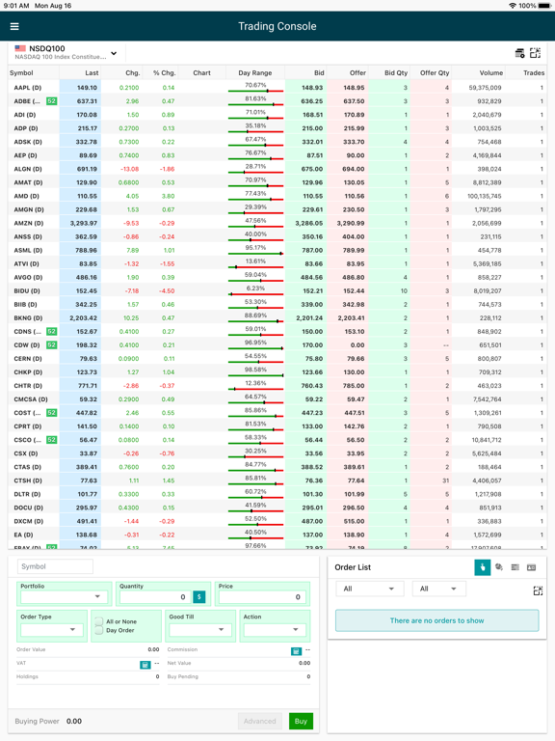Open the Action dropdown
The image size is (555, 741).
(x=275, y=629)
